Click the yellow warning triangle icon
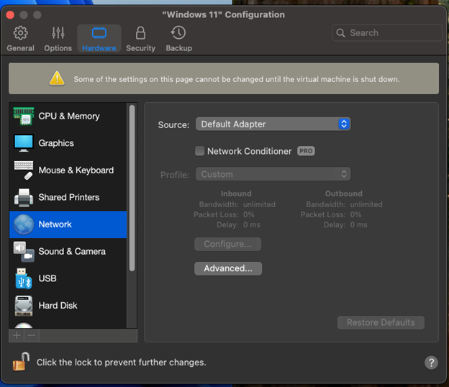The height and width of the screenshot is (387, 449). [57, 78]
